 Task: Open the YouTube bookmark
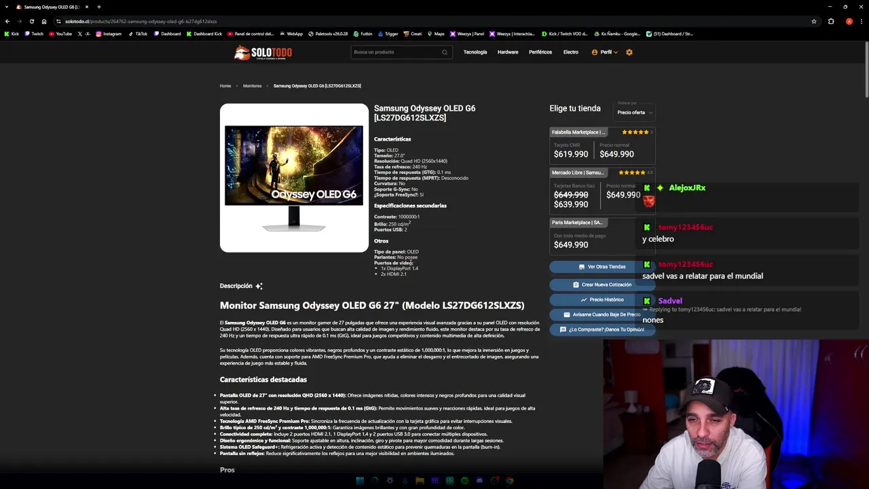pyautogui.click(x=60, y=34)
